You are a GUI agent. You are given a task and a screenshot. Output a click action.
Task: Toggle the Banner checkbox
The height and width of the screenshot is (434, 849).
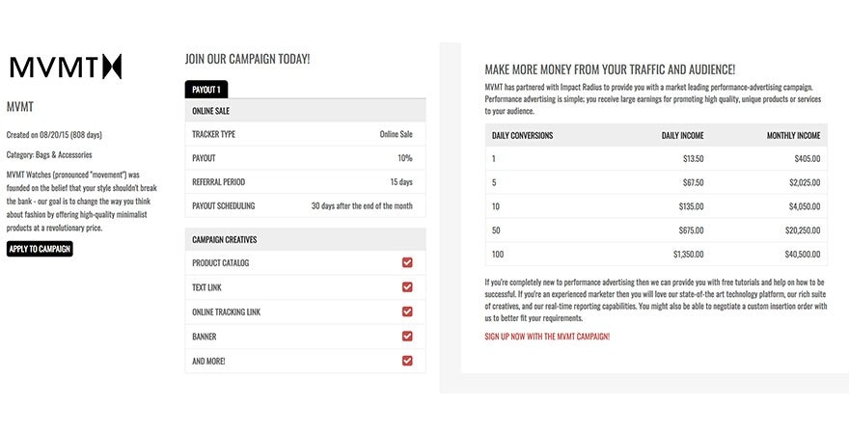[x=407, y=337]
